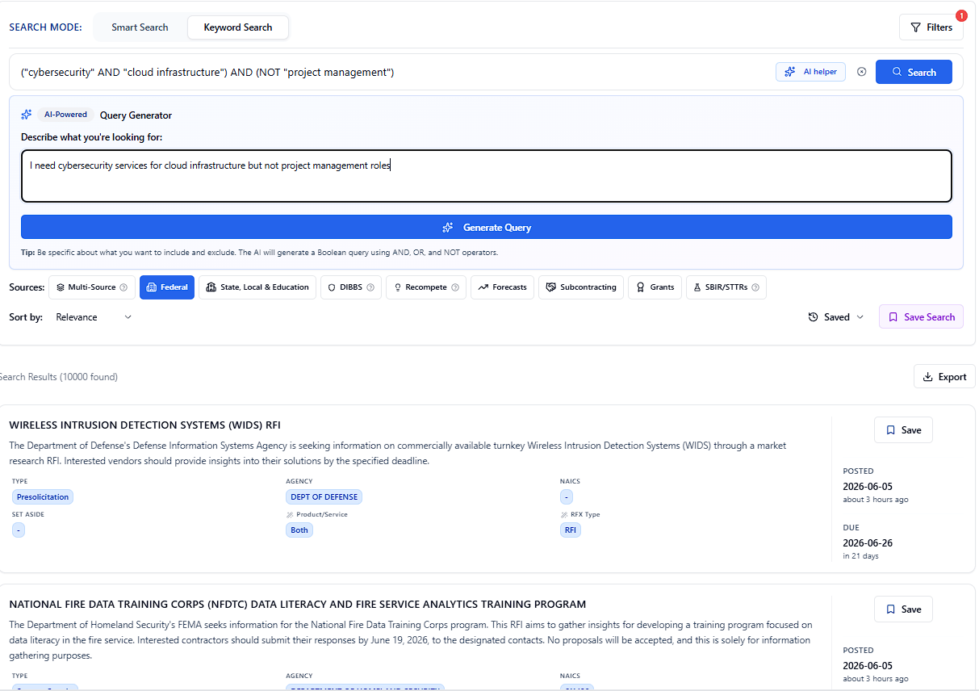Image resolution: width=979 pixels, height=691 pixels.
Task: Click the due date 2026-06-26
Action: [868, 543]
